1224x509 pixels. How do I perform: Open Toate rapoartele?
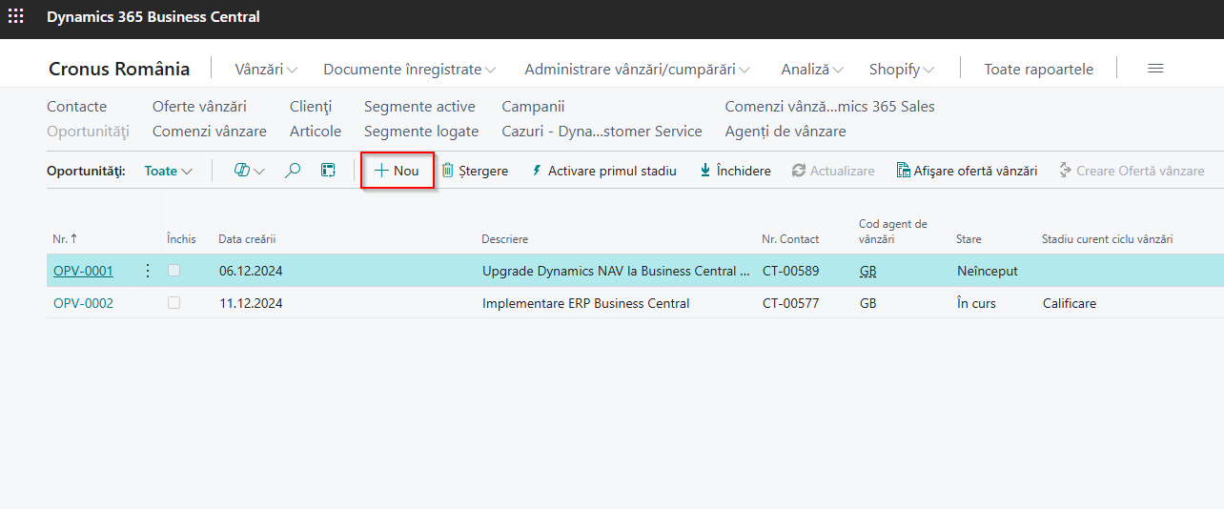[1039, 69]
